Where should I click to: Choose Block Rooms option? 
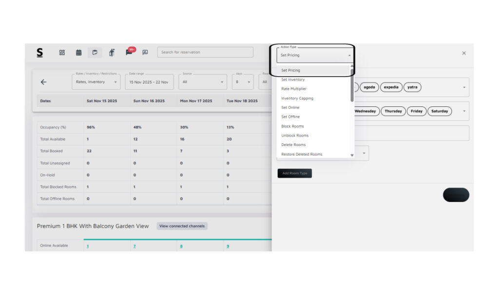coord(292,126)
